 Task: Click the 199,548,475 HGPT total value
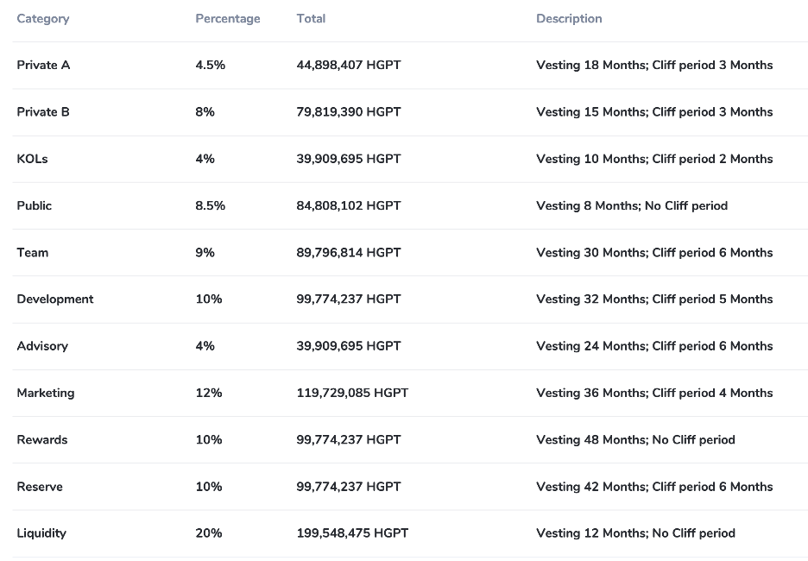pos(352,533)
